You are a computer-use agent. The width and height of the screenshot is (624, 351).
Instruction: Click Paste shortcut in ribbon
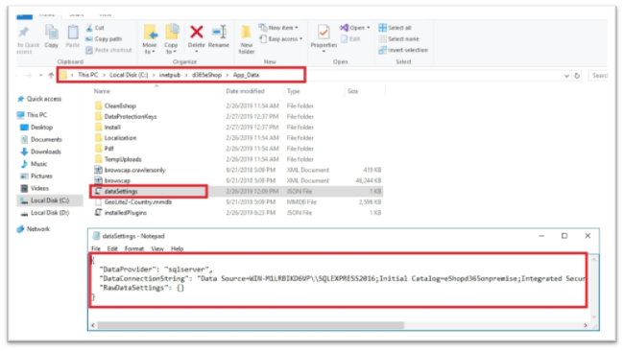click(108, 50)
